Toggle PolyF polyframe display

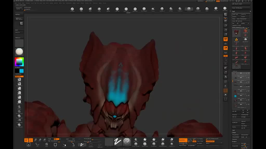click(x=225, y=81)
